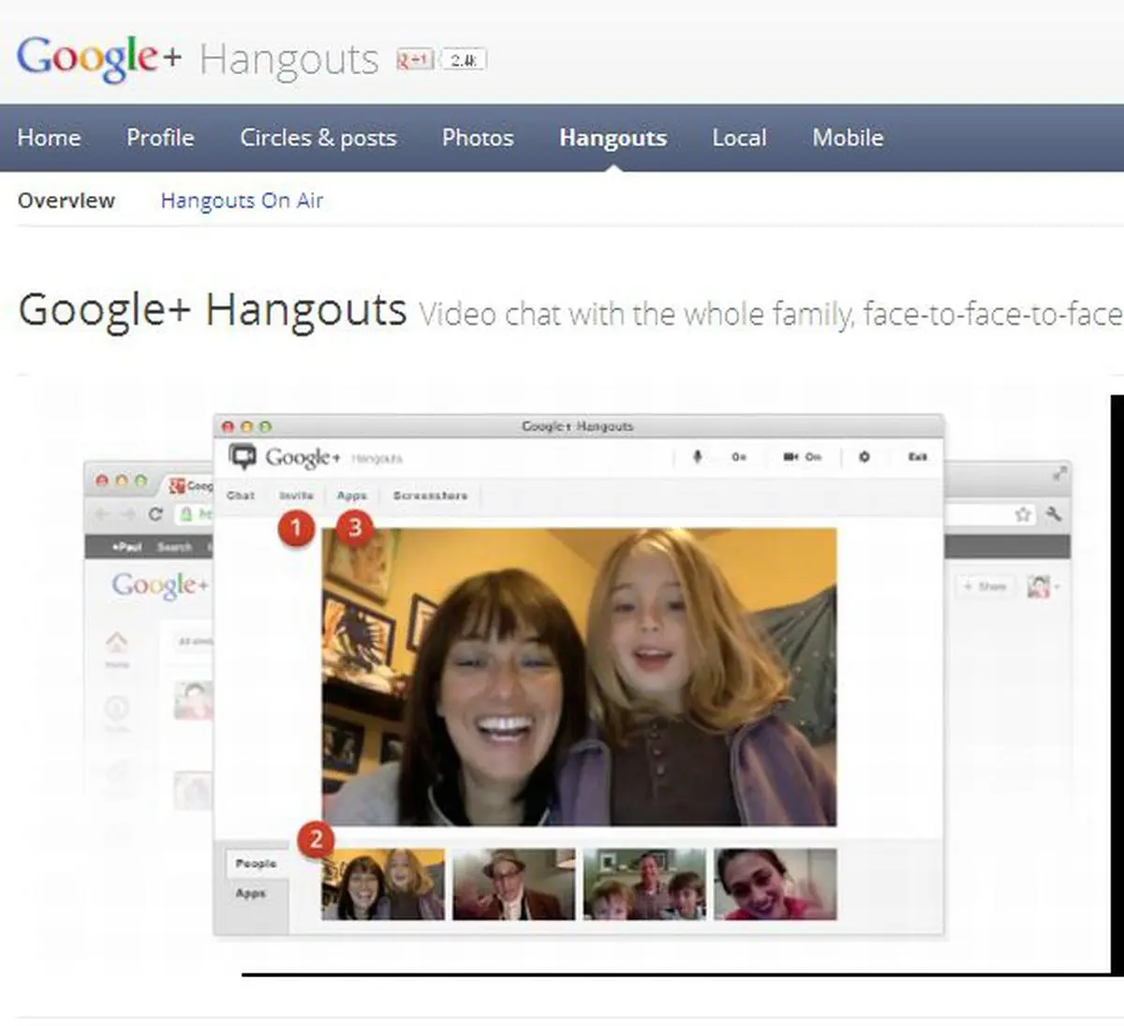Click the main video of mother and daughter
The height and width of the screenshot is (1026, 1124).
pos(579,677)
